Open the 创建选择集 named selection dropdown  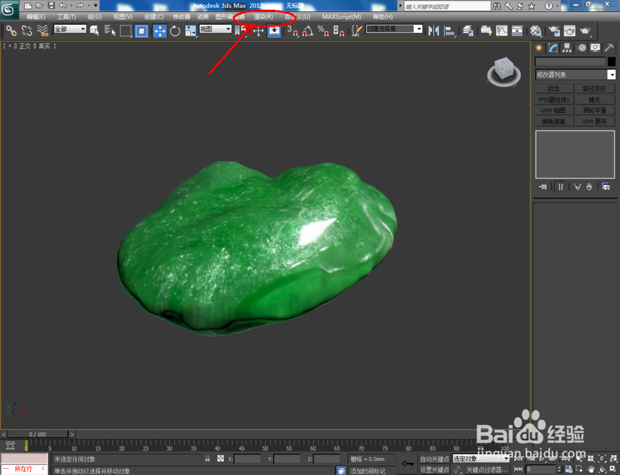pyautogui.click(x=394, y=29)
